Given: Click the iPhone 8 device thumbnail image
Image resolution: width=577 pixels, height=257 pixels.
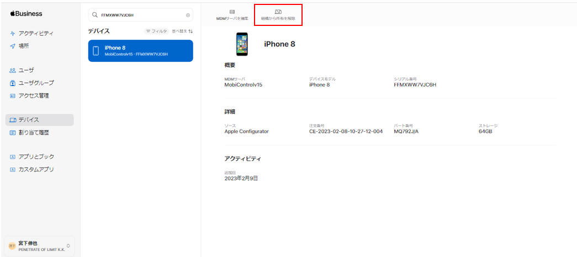Looking at the screenshot, I should point(242,44).
